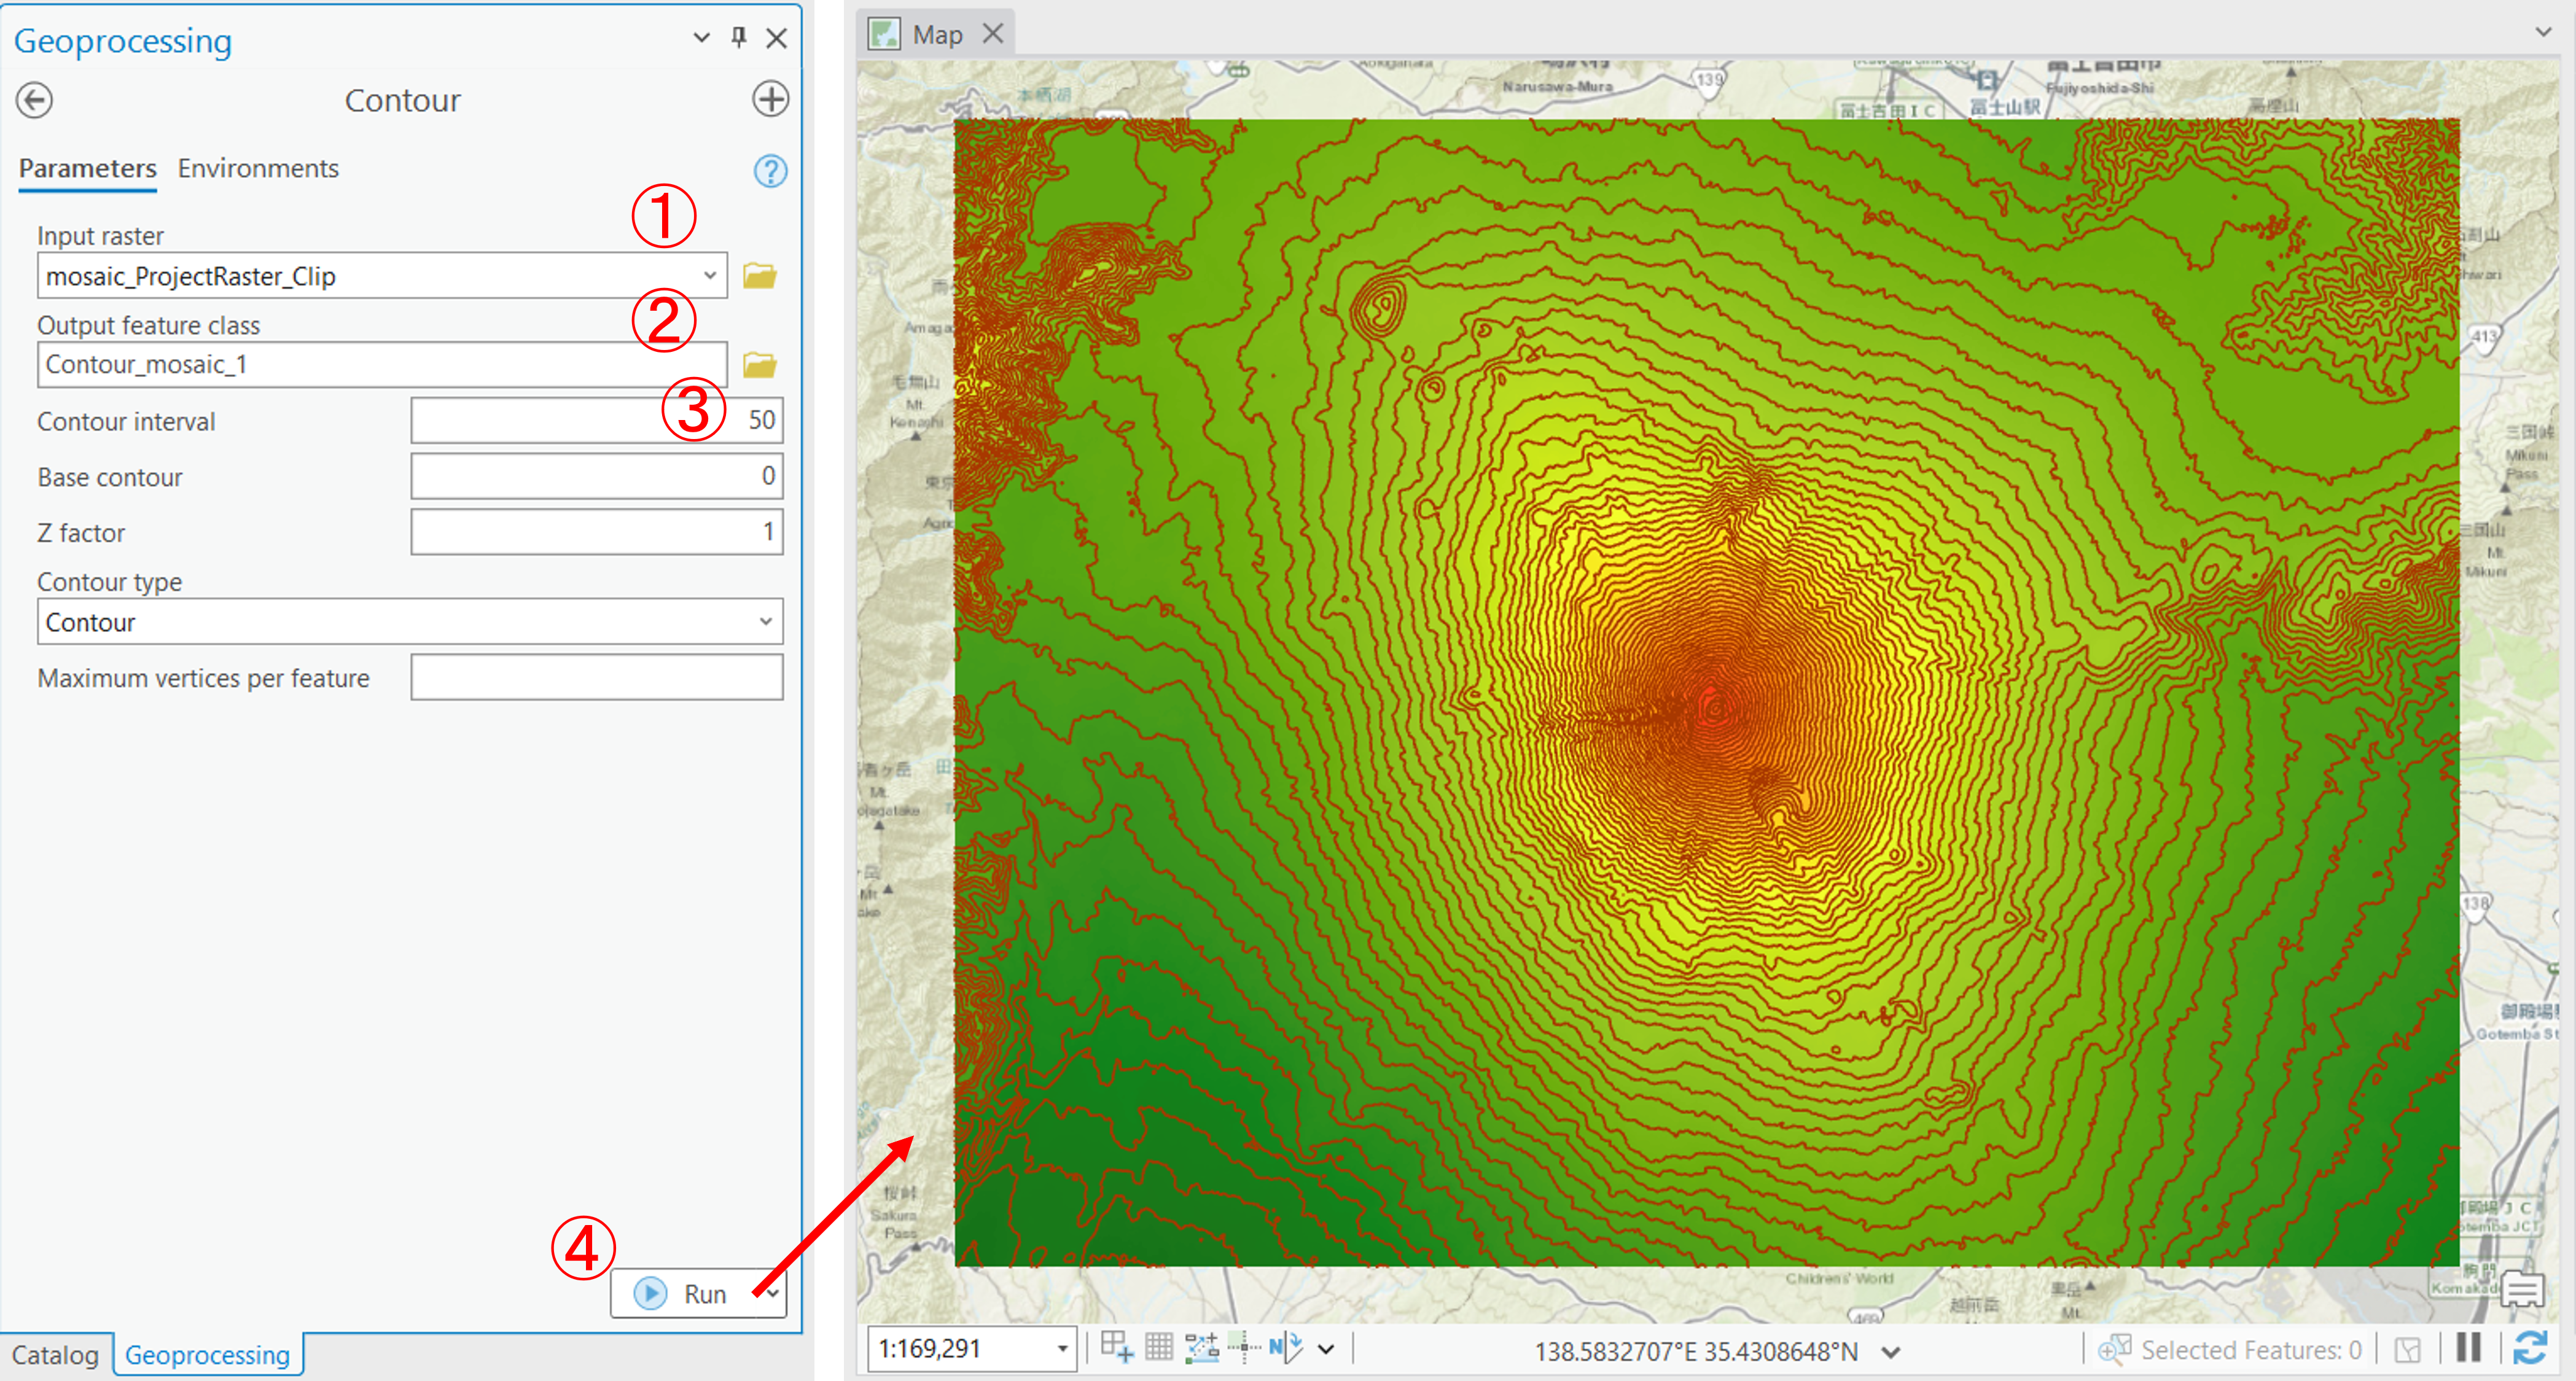
Task: Open the map pop-up panel icon in the corner
Action: pos(2522,1290)
